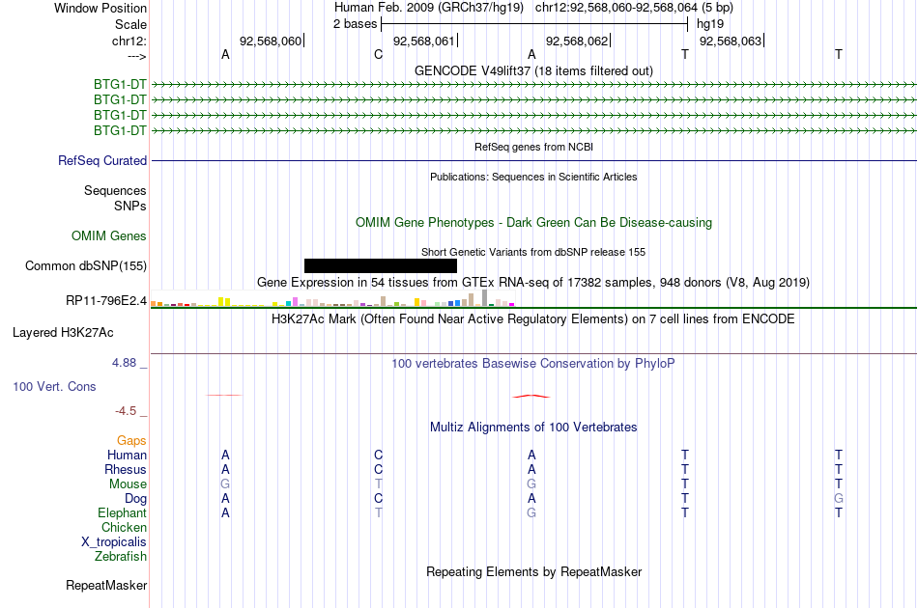The image size is (918, 608).
Task: Click the "Chicken" species label
Action: point(124,527)
